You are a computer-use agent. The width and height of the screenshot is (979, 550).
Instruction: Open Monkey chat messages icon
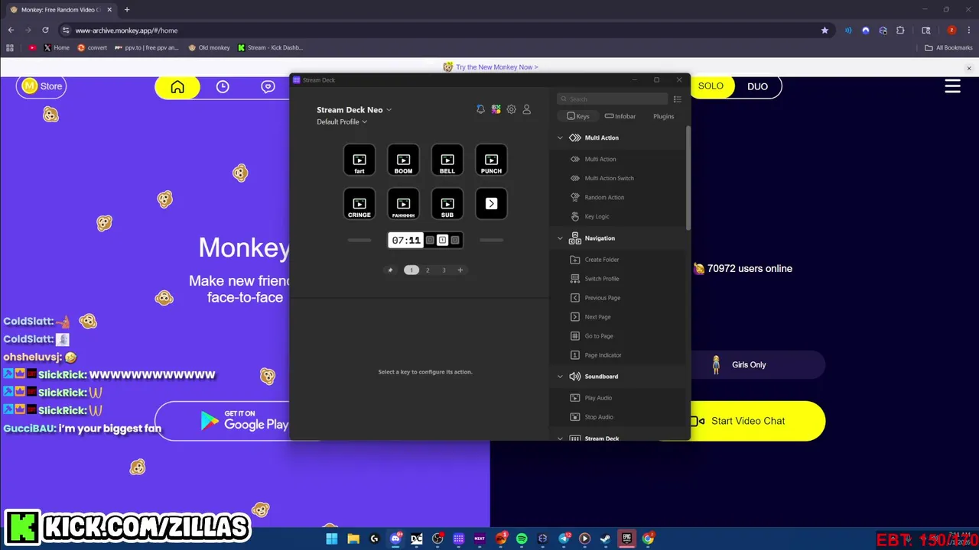pos(268,87)
